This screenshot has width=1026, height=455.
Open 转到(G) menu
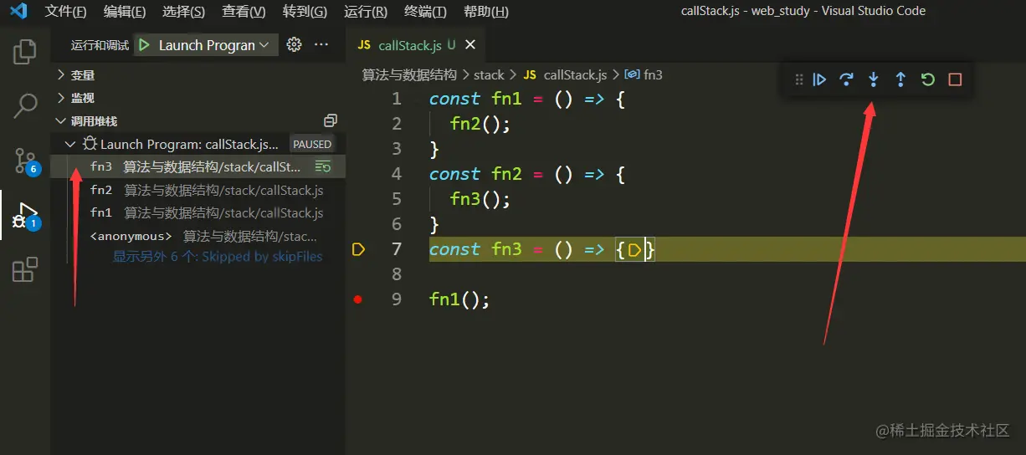(x=305, y=12)
